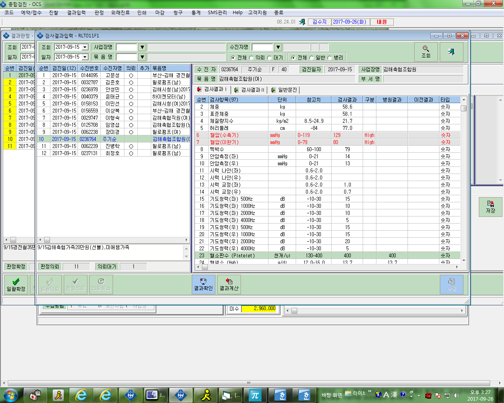Expand the 사업장명 dropdown arrow

(x=142, y=47)
